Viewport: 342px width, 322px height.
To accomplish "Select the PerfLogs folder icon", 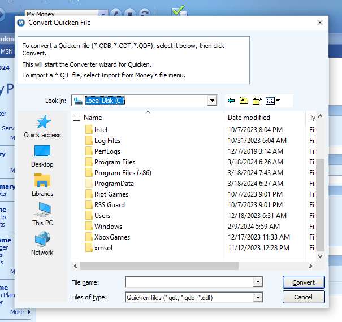I will coord(89,151).
